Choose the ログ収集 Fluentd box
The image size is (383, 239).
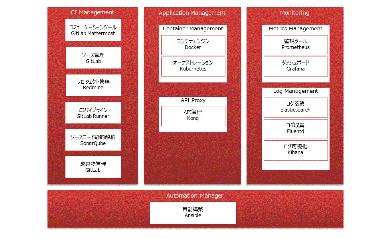pos(296,129)
